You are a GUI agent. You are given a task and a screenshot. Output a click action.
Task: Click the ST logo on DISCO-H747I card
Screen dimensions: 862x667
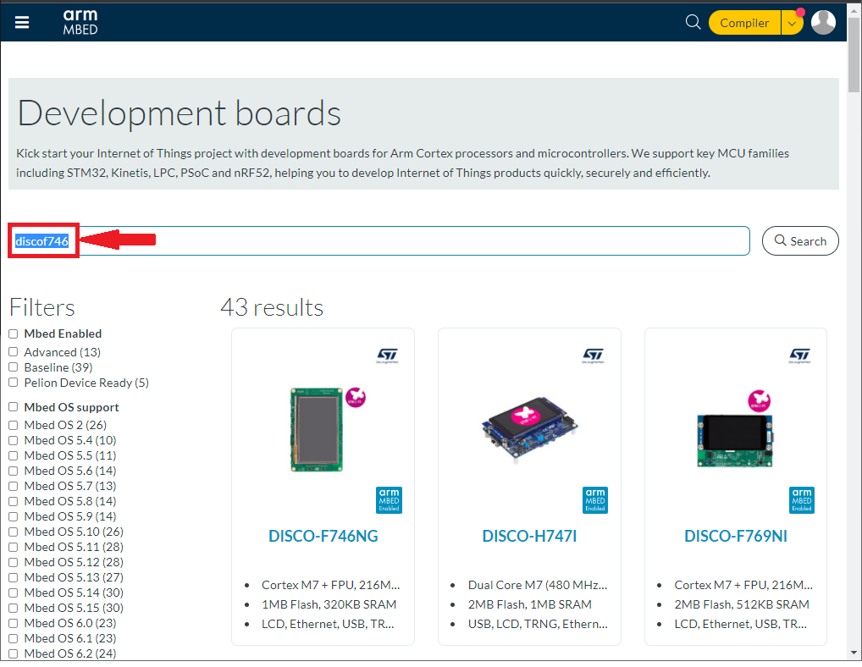tap(594, 356)
